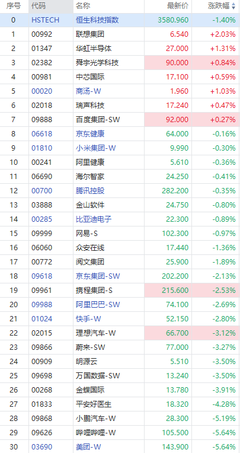Select 恒生科技指数 index name
The width and height of the screenshot is (240, 453).
tap(97, 20)
